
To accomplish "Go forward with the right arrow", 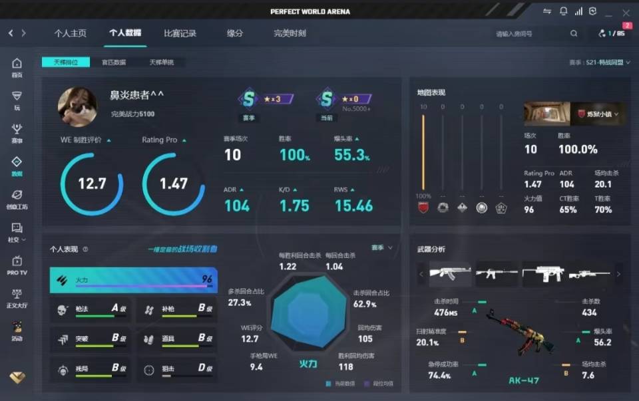I will pyautogui.click(x=24, y=33).
